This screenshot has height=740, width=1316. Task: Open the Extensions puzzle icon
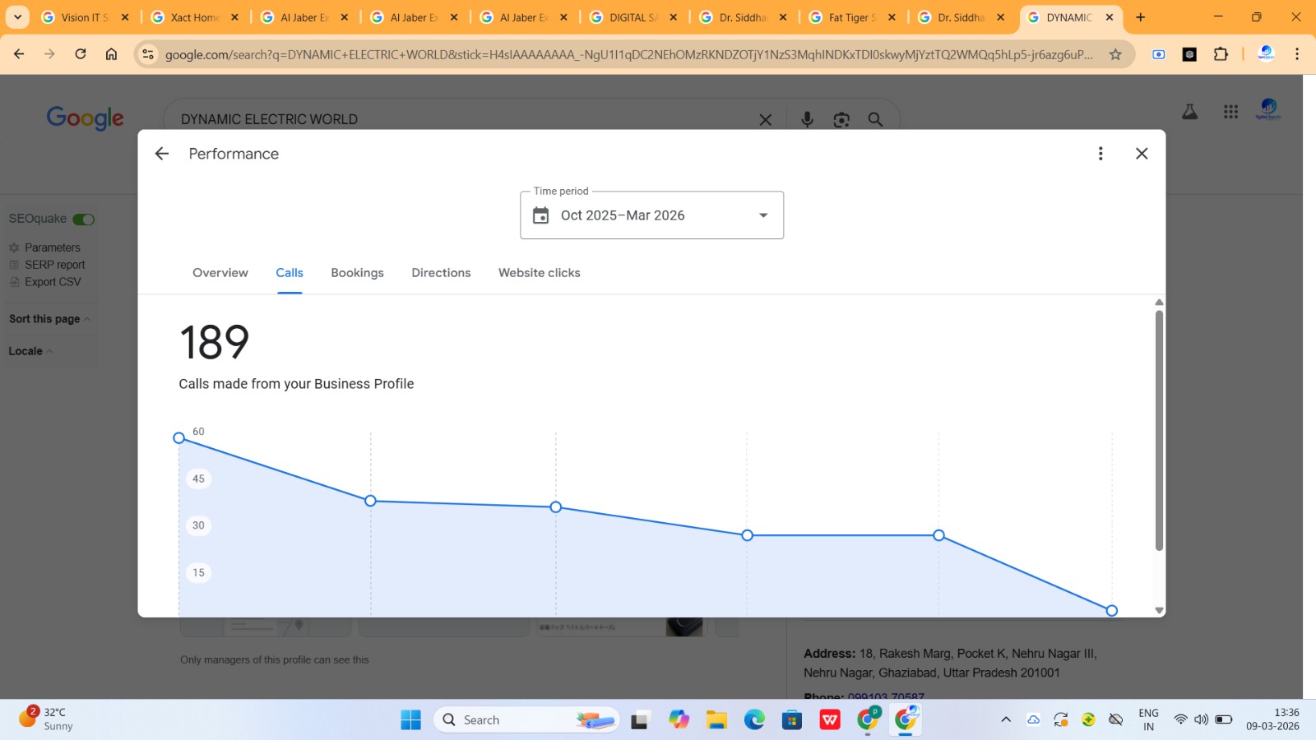point(1221,54)
